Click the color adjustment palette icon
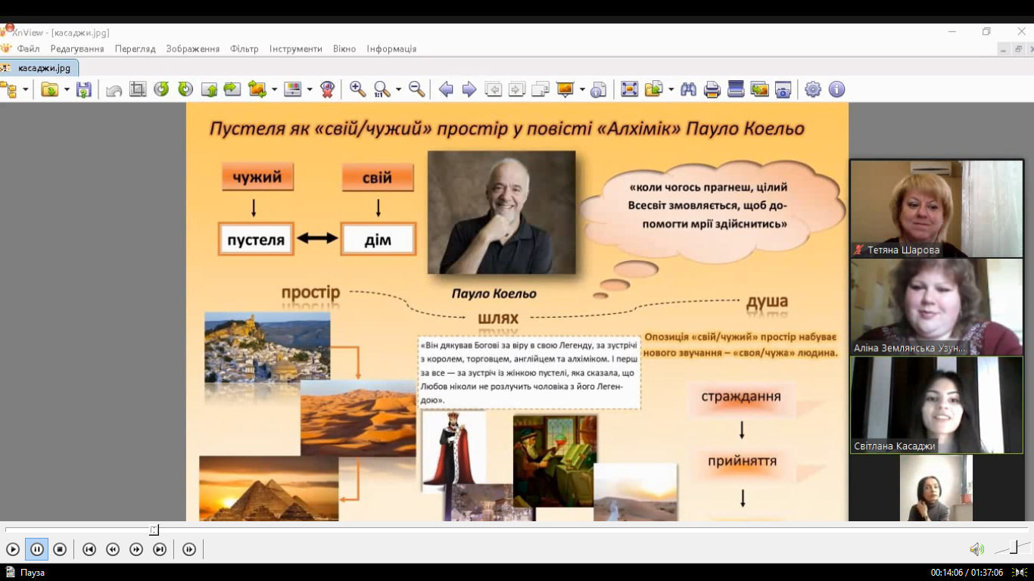The image size is (1034, 581). click(293, 89)
